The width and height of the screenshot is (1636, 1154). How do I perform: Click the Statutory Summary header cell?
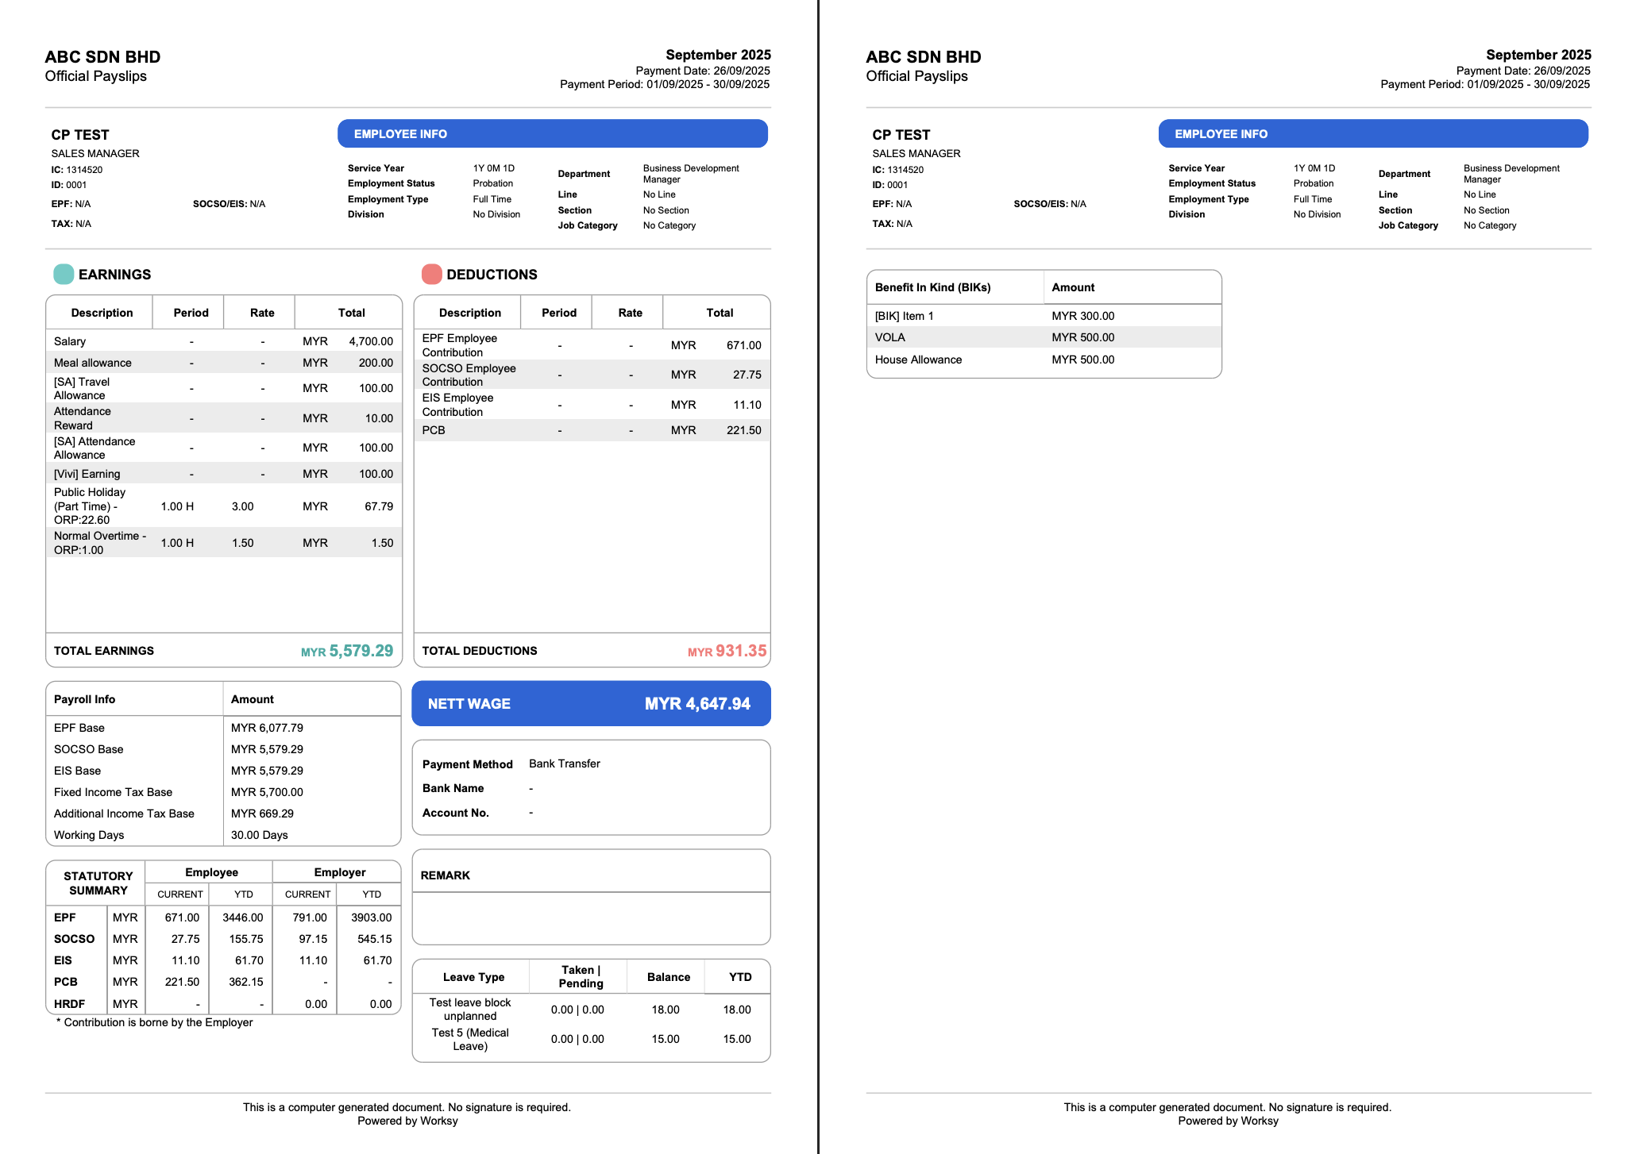[98, 883]
